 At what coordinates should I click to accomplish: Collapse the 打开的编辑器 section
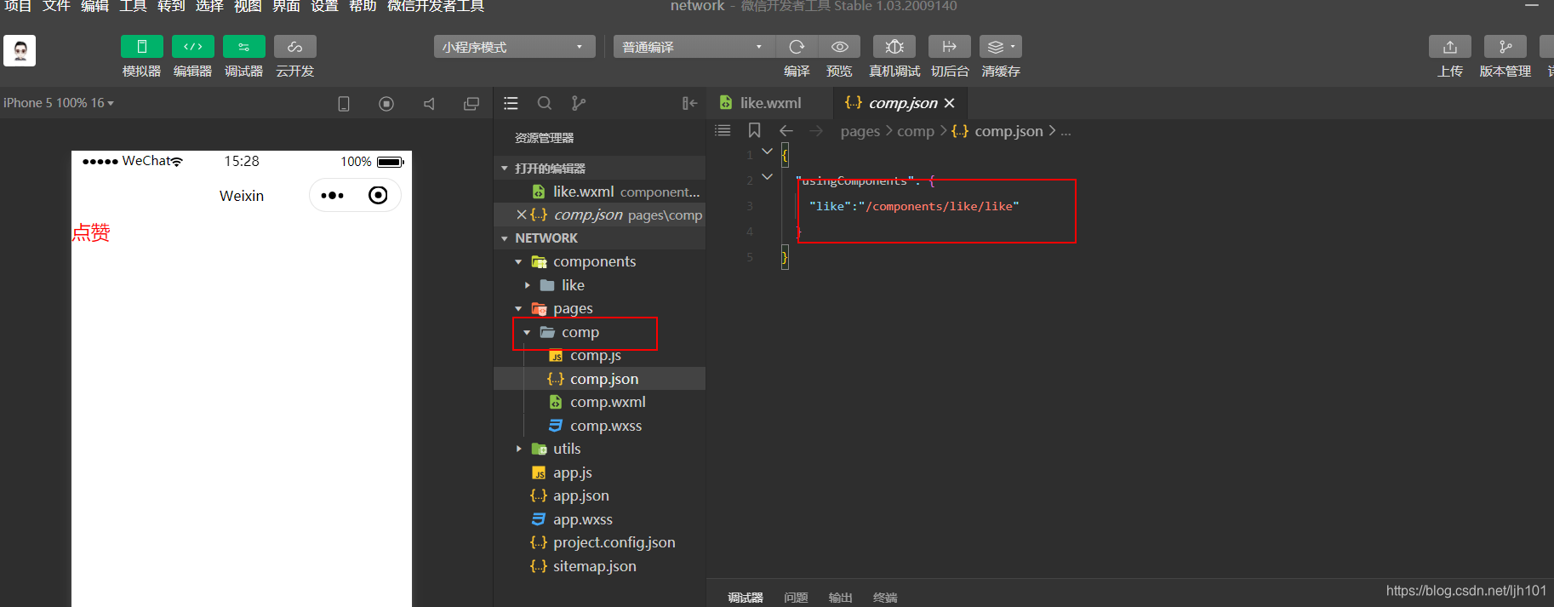tap(505, 169)
